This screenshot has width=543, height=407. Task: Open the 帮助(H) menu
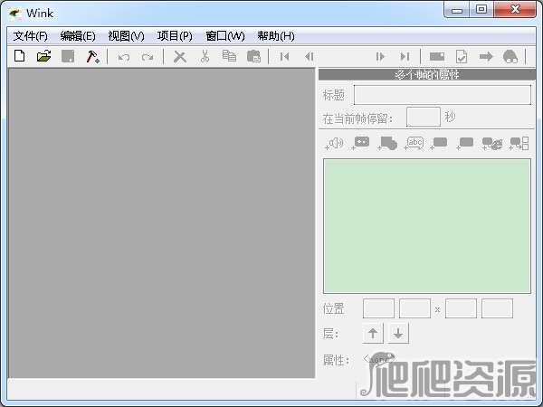pos(275,36)
